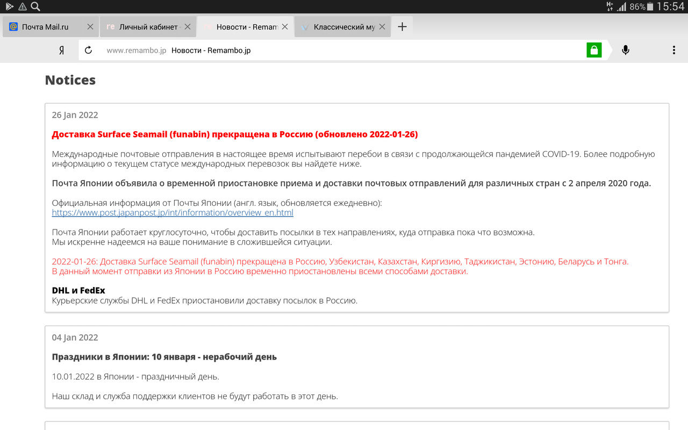Close the Почта Mail.ru tab
Viewport: 688px width, 430px height.
[90, 27]
